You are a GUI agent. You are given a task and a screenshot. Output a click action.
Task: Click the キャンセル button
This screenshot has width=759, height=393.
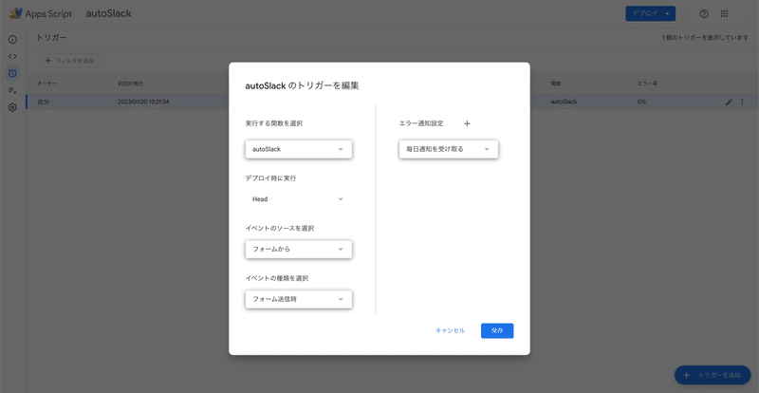click(450, 330)
